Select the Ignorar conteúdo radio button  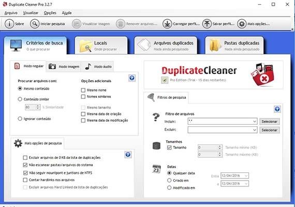click(20, 119)
